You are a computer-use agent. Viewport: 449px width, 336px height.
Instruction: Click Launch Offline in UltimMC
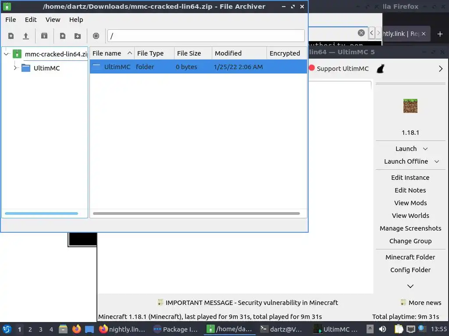click(x=406, y=161)
